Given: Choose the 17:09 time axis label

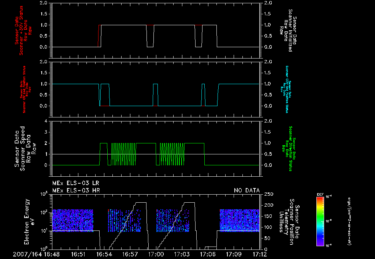Looking at the screenshot, I should point(234,254).
